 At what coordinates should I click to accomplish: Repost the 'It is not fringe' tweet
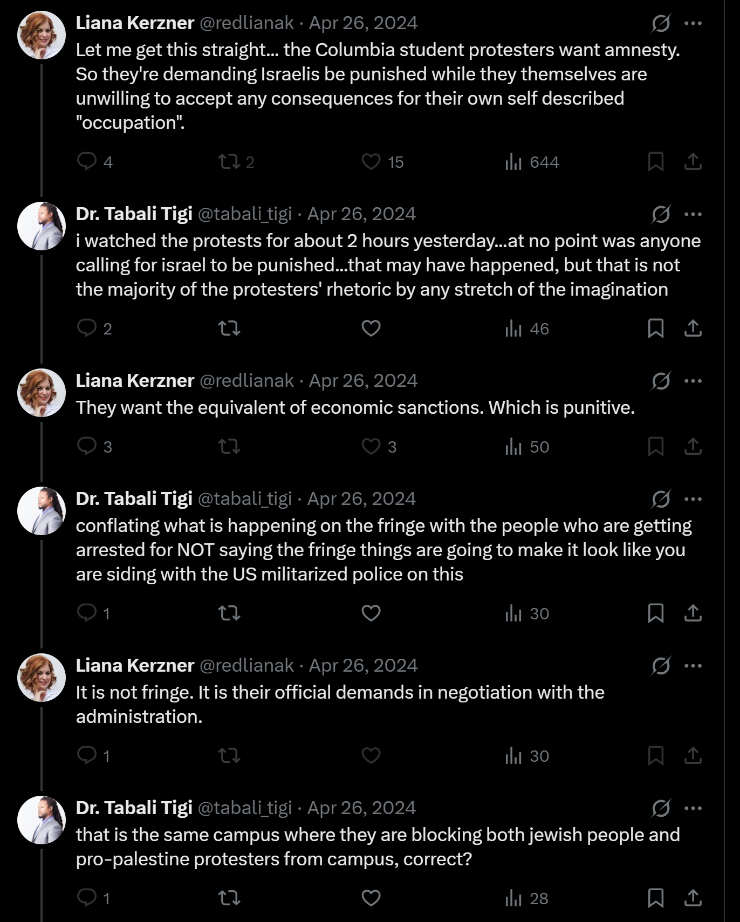tap(229, 756)
